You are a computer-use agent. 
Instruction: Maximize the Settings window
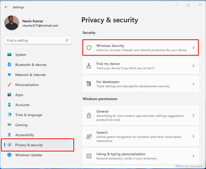188,5
